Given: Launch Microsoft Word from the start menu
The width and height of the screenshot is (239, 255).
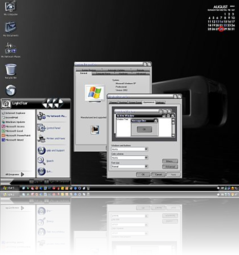Looking at the screenshot, I should tap(13, 140).
